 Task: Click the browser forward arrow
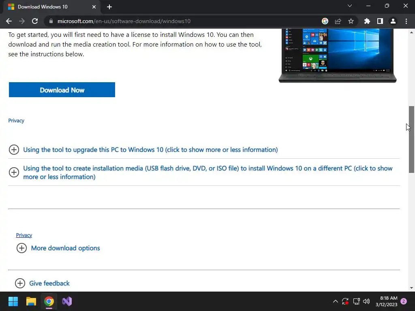(x=22, y=21)
